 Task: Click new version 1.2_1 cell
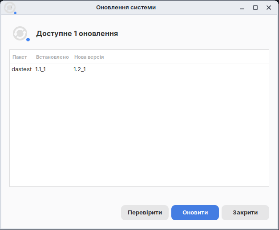[x=80, y=69]
